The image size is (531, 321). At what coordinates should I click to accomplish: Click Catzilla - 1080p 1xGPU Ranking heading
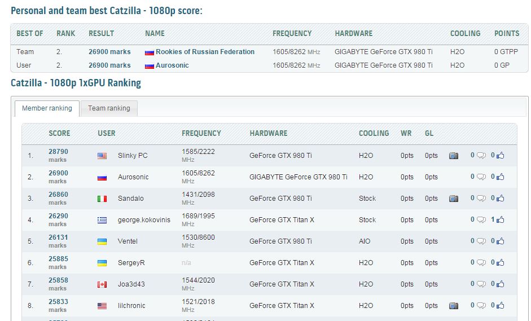coord(76,83)
